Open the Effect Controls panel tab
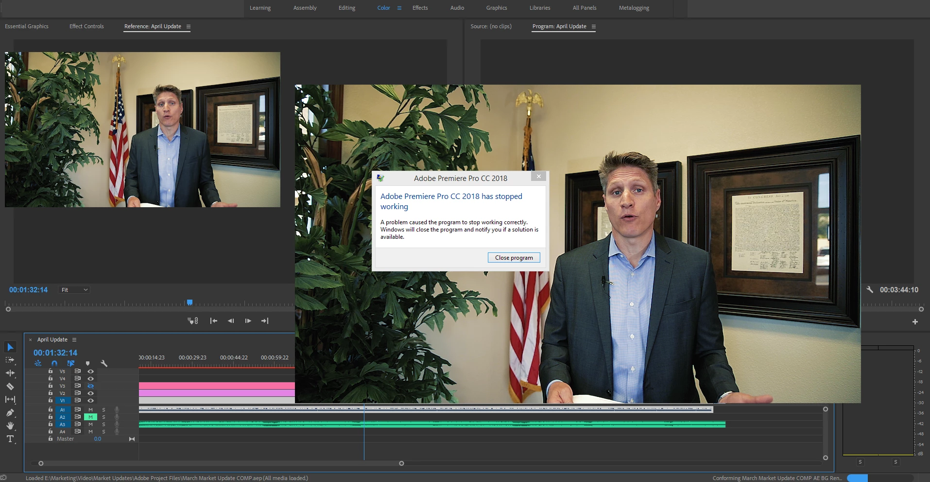The height and width of the screenshot is (482, 930). click(86, 26)
